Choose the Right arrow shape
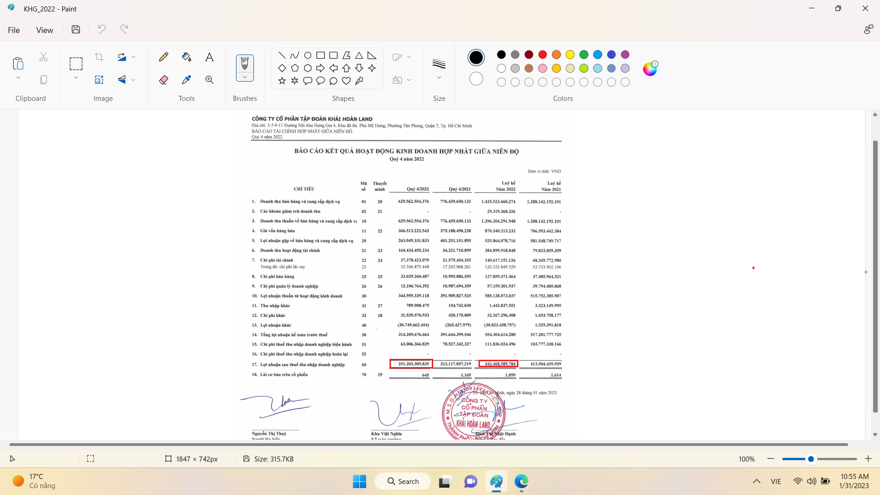This screenshot has height=495, width=880. click(x=321, y=68)
